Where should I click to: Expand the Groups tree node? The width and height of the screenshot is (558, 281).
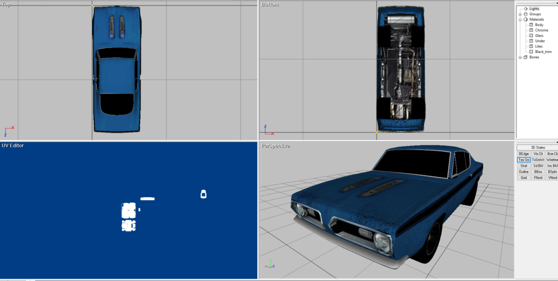tap(520, 14)
